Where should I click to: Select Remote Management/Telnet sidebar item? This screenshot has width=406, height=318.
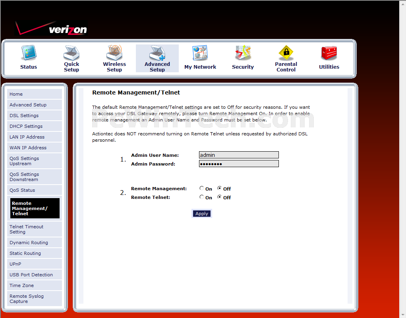[35, 208]
